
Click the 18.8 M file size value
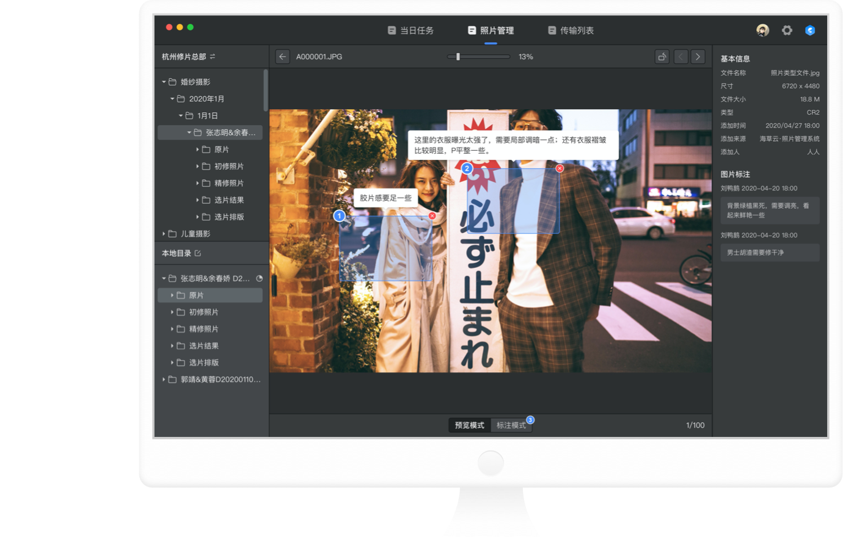tap(809, 99)
